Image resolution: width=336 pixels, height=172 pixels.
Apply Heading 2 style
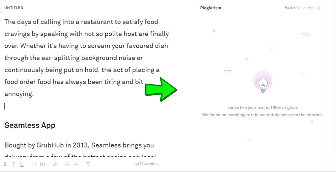[43, 164]
